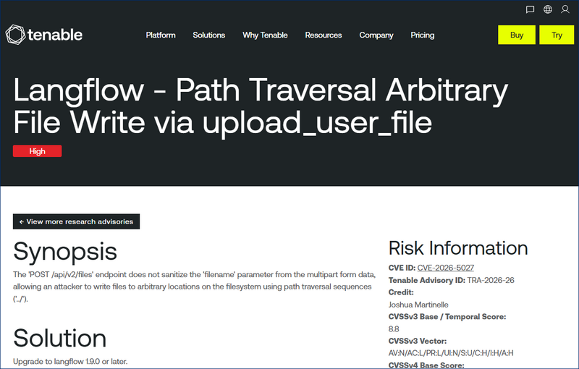Open the Company menu
579x369 pixels.
[376, 35]
